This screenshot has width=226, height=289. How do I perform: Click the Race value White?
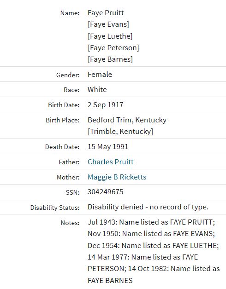(97, 90)
